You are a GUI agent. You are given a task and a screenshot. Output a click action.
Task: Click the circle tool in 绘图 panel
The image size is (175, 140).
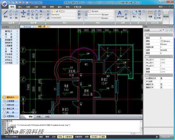(x=11, y=15)
